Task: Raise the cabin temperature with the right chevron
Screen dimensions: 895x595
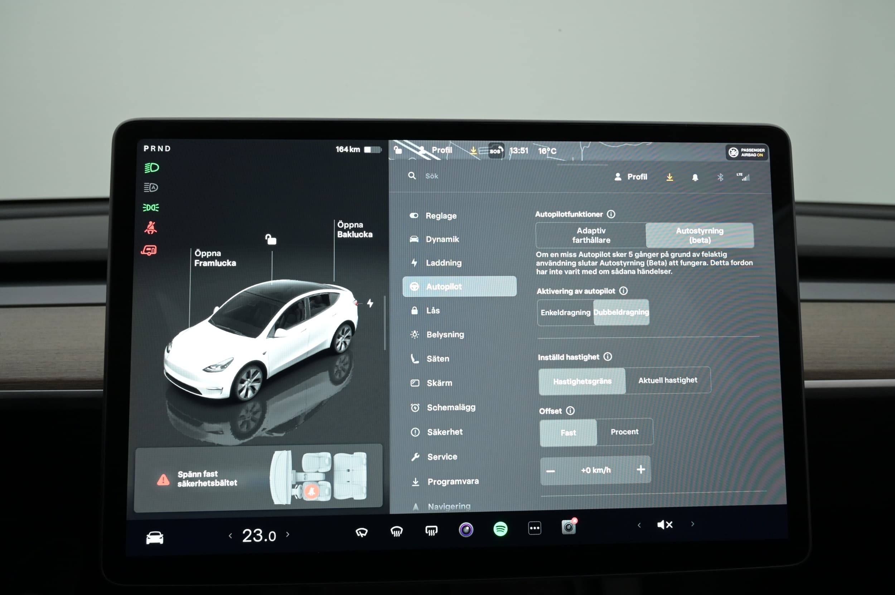Action: [288, 534]
